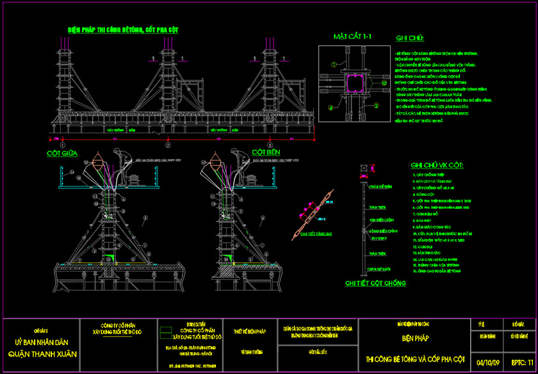The width and height of the screenshot is (538, 374).
Task: Select the circled number 12 callout in Mặt Cắt 1-1
Action: tap(384, 83)
